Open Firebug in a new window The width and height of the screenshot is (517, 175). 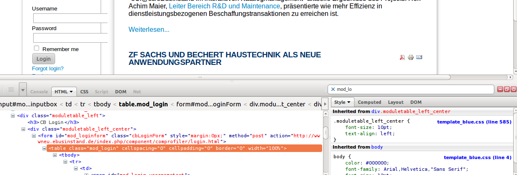[x=507, y=89]
